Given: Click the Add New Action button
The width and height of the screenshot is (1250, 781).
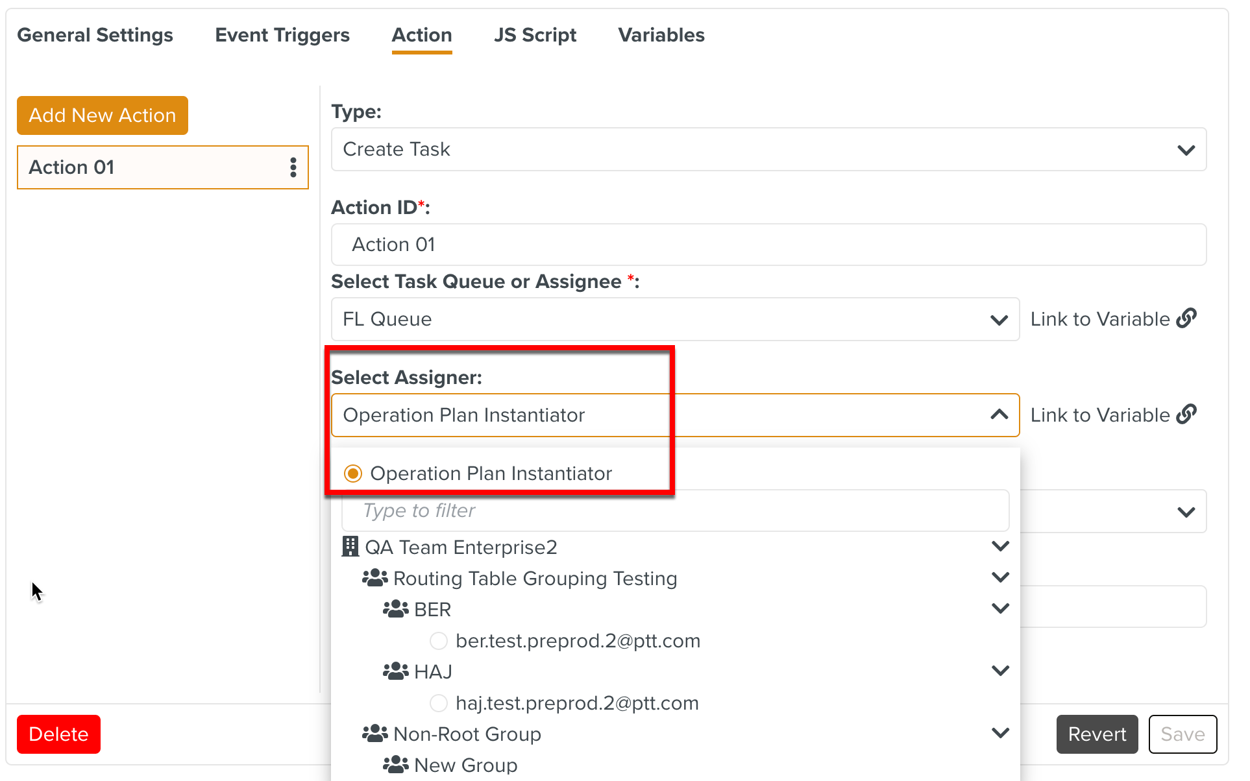Looking at the screenshot, I should tap(103, 115).
